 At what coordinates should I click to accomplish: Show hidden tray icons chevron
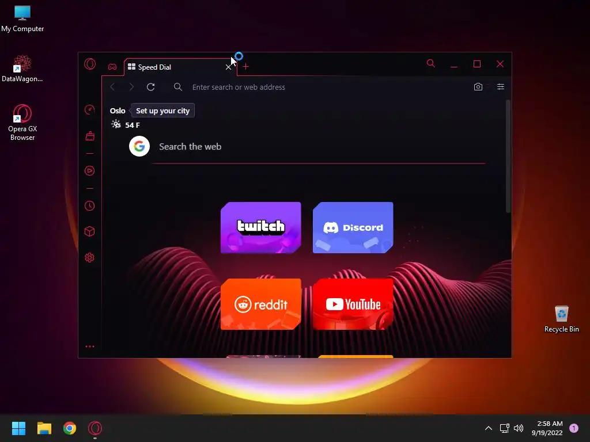489,428
